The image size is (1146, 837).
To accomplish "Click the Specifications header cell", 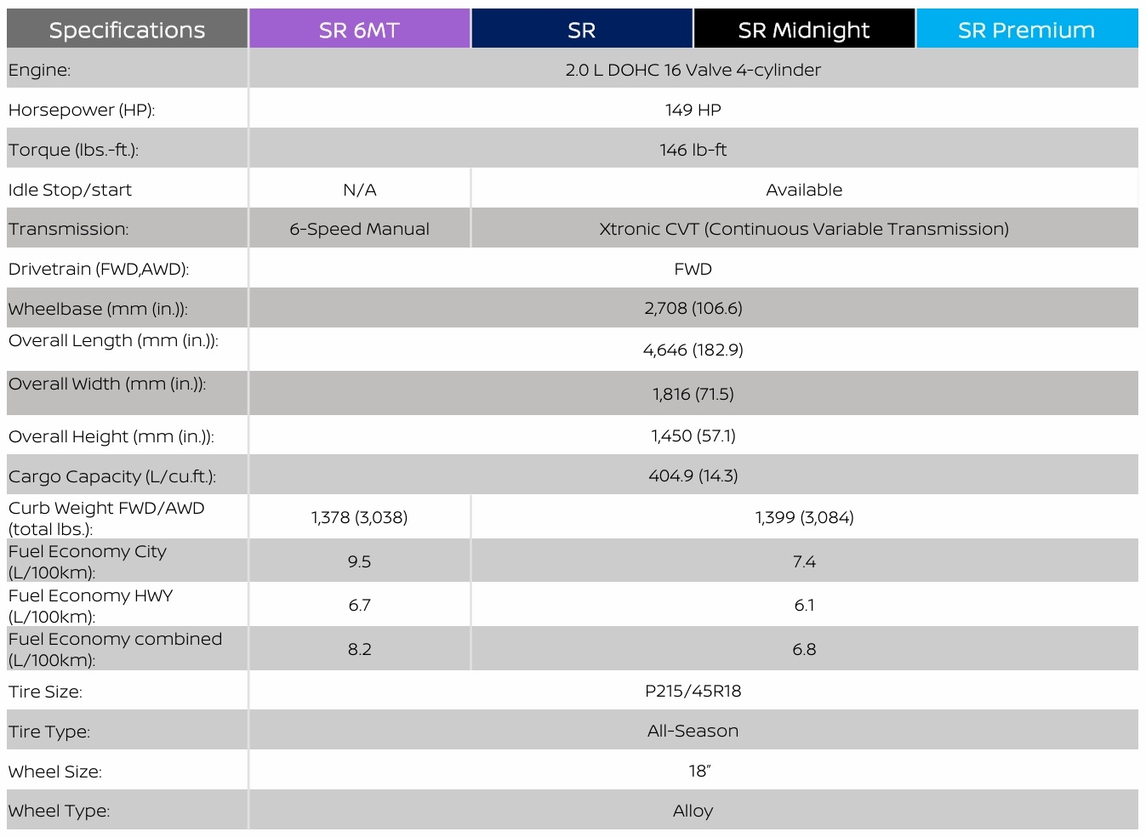I will pyautogui.click(x=127, y=30).
